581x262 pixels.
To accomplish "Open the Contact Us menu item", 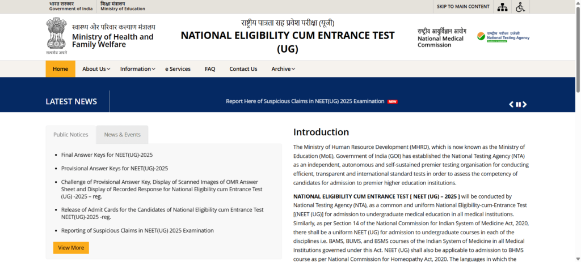I will [x=243, y=68].
